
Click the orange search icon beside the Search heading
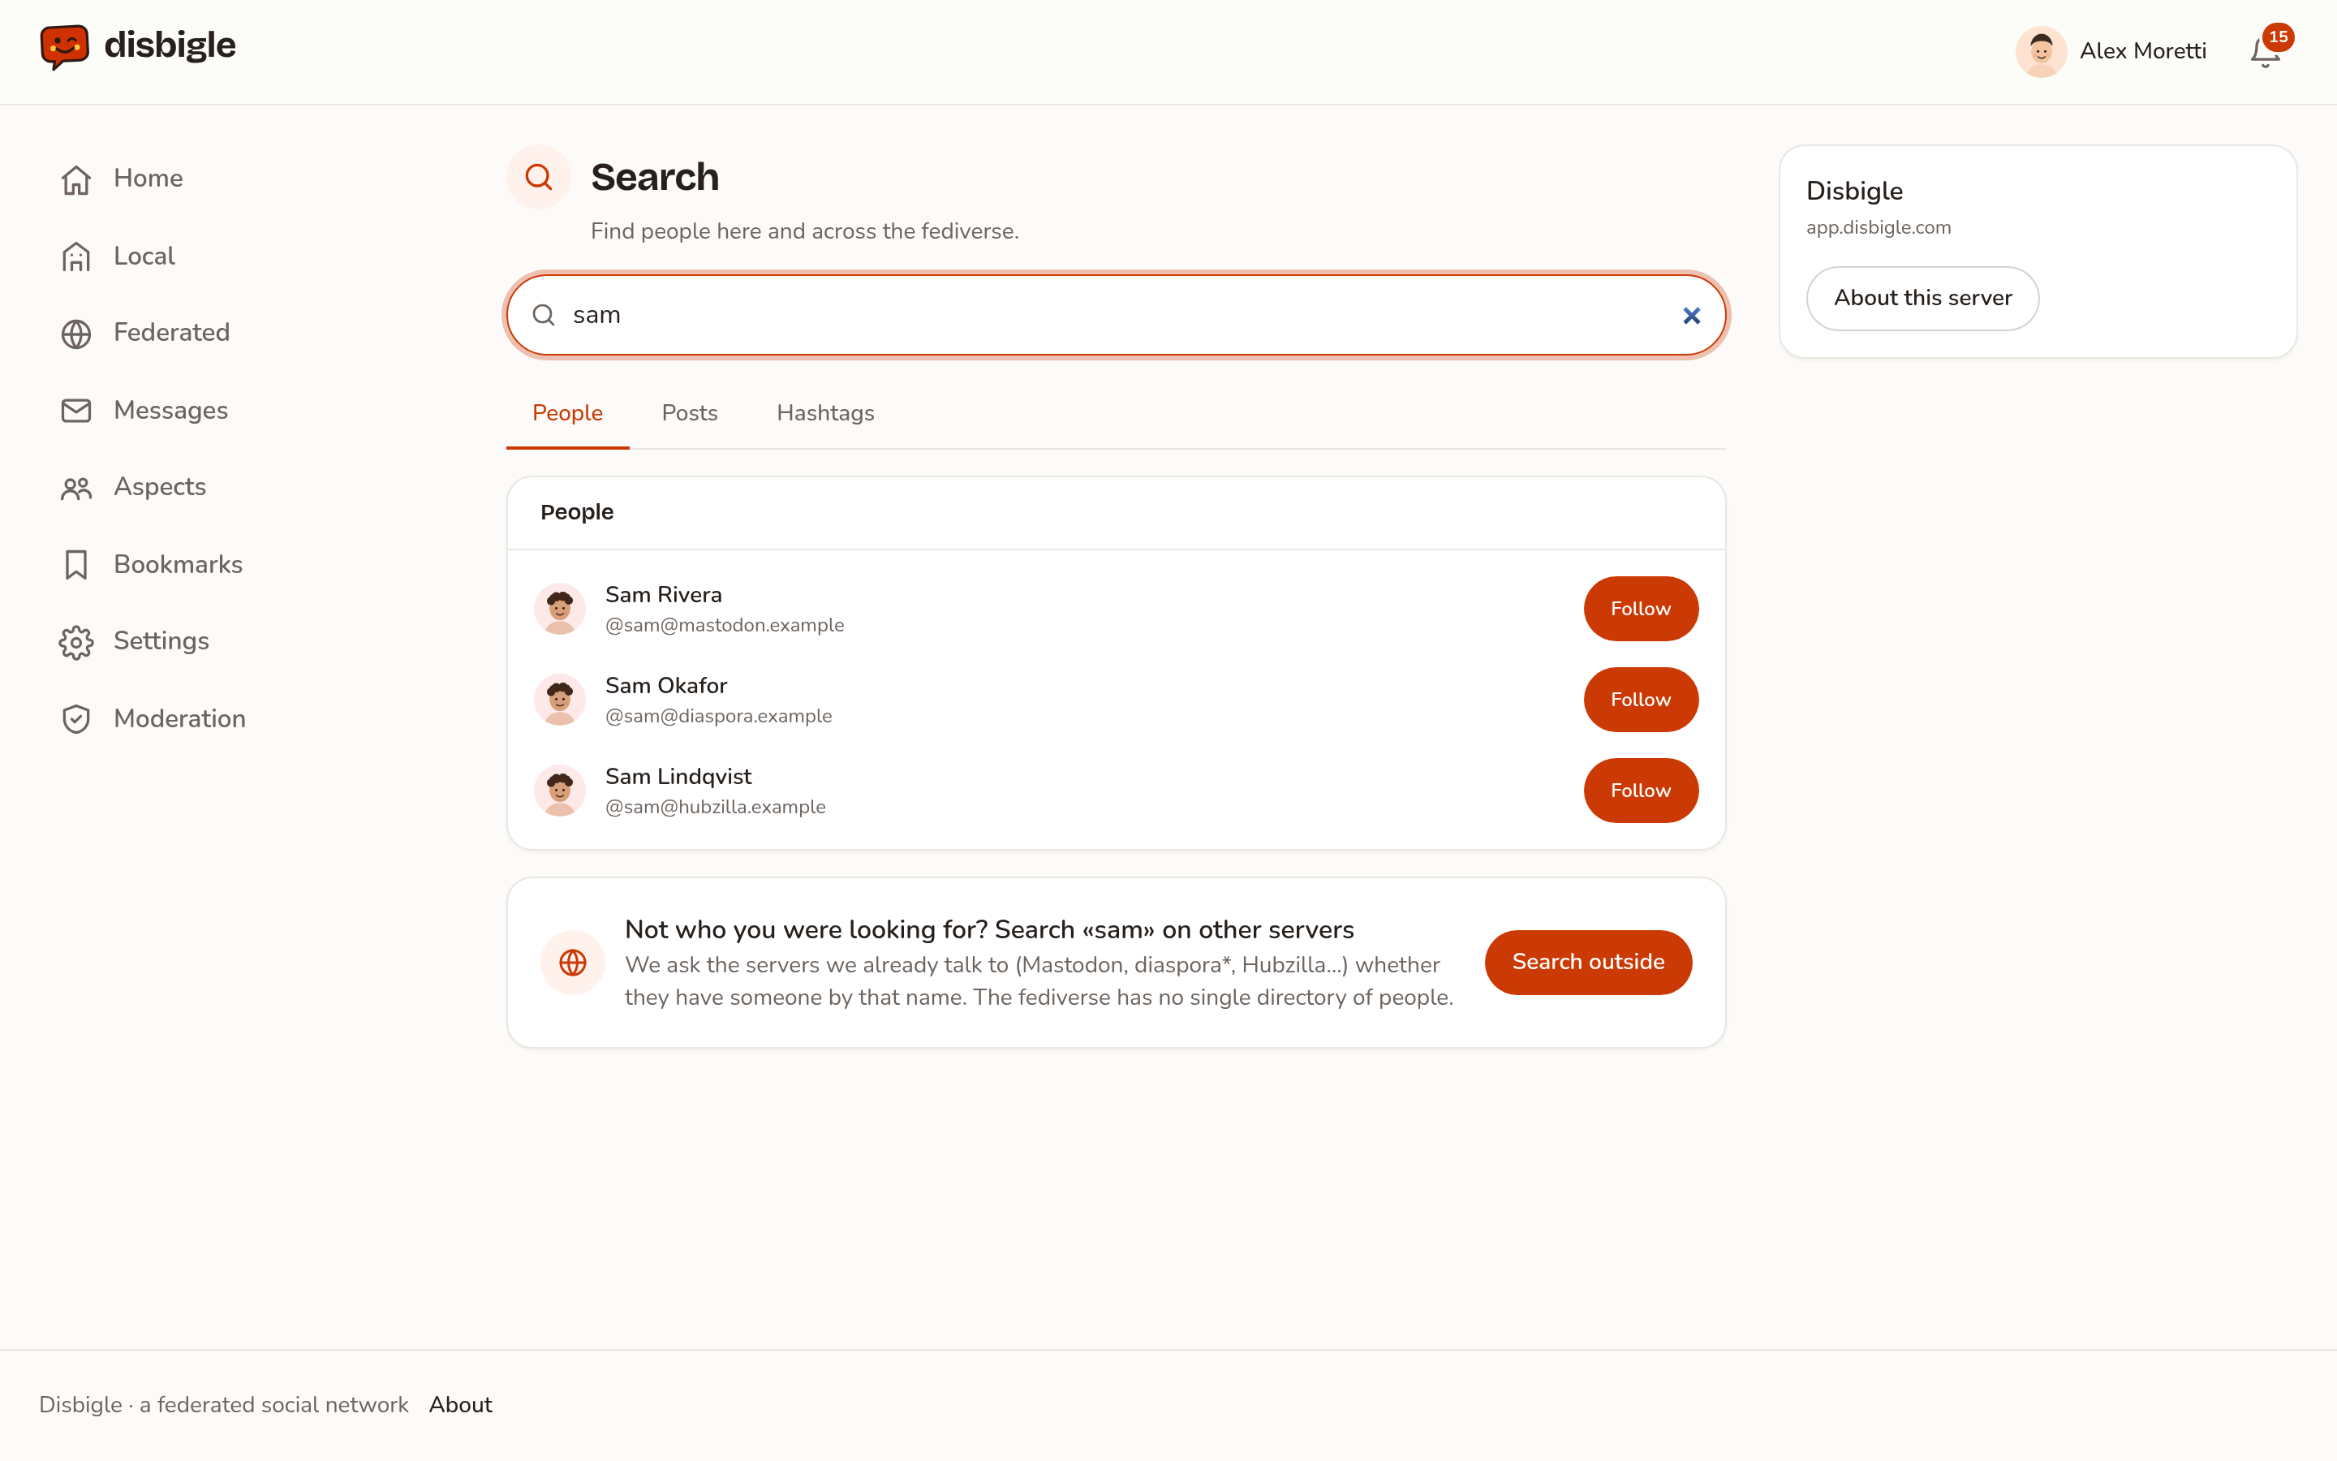click(539, 177)
